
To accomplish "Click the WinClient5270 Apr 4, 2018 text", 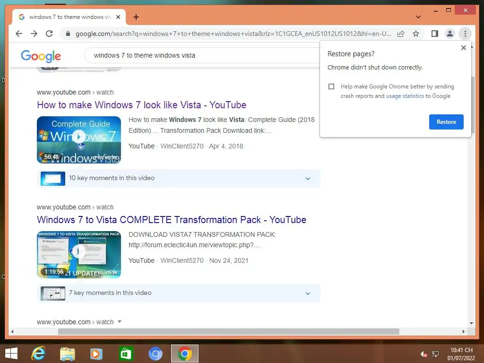I will point(201,147).
